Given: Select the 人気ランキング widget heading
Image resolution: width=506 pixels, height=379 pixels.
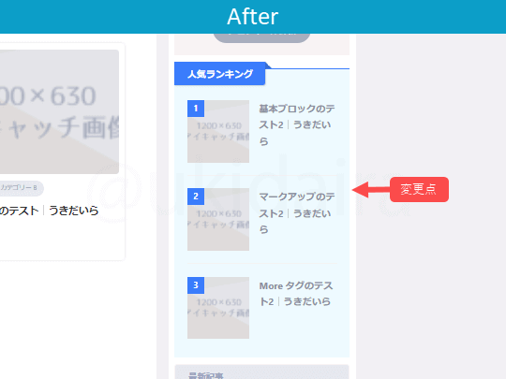Looking at the screenshot, I should [220, 74].
